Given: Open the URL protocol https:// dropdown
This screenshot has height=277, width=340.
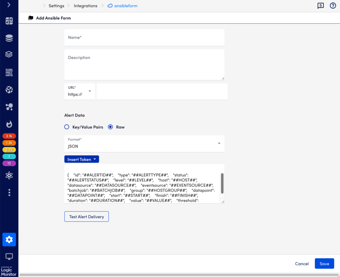Looking at the screenshot, I should [80, 91].
